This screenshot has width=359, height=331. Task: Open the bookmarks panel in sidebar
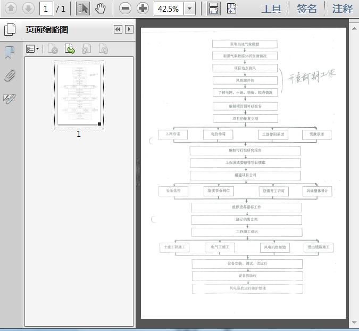point(9,53)
